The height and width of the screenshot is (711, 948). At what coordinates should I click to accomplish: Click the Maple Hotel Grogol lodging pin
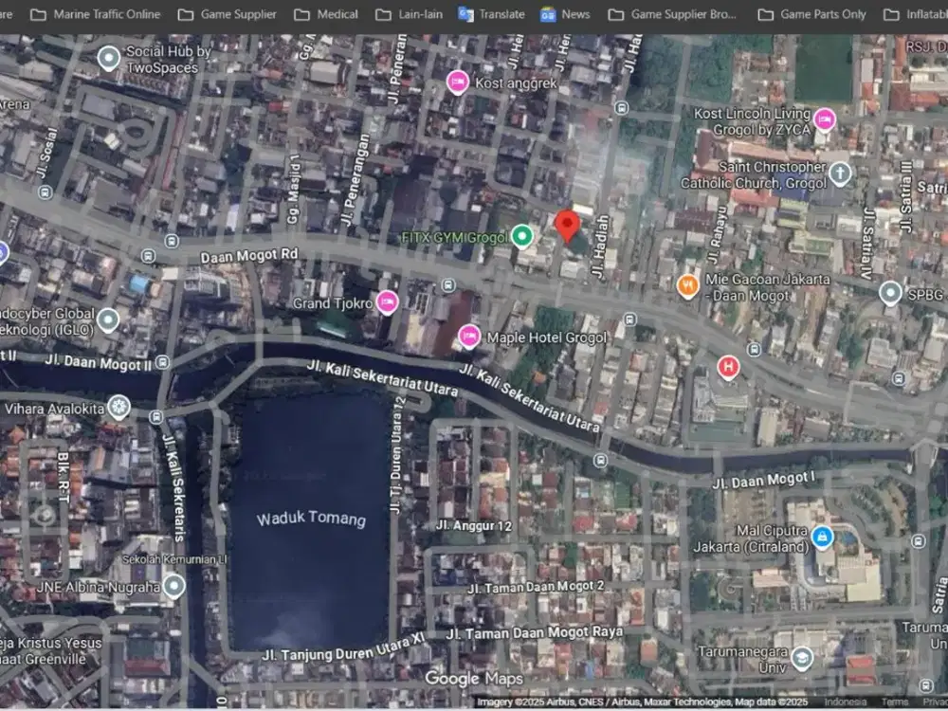tap(468, 336)
